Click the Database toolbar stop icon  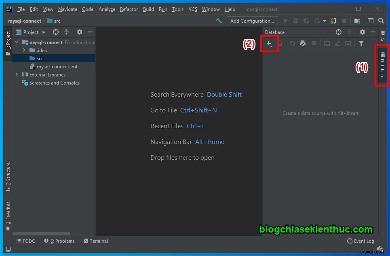[x=314, y=44]
